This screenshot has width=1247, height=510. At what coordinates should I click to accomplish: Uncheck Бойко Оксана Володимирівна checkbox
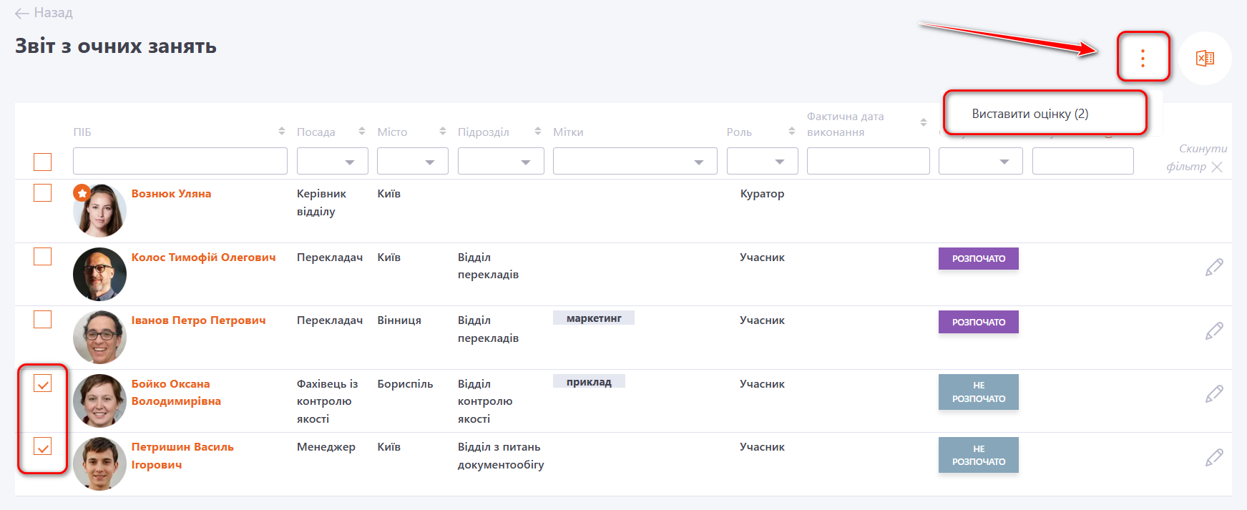43,384
